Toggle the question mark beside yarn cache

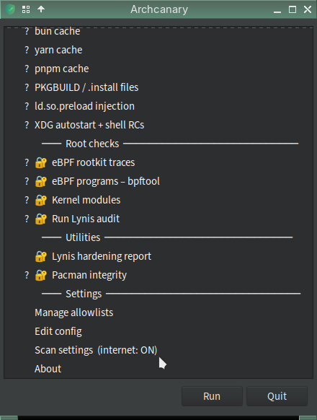27,50
